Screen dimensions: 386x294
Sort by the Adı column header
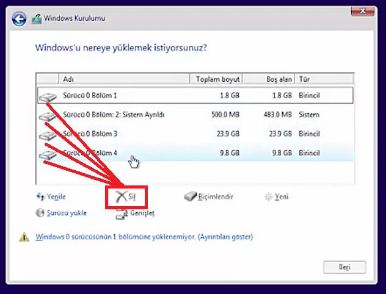(125, 79)
